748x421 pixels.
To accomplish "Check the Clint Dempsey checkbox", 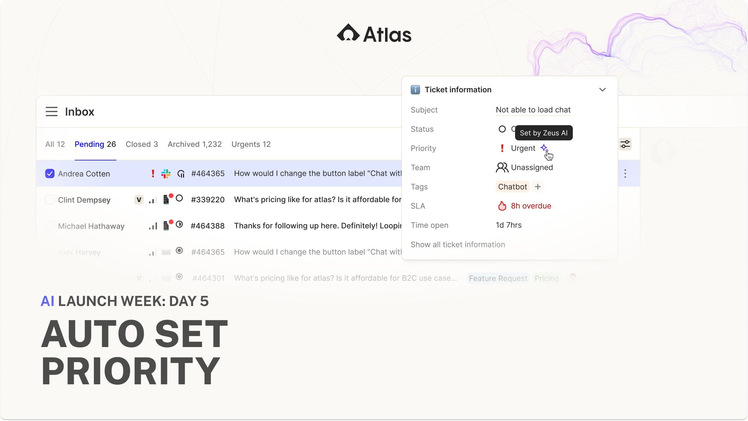I will [x=50, y=200].
